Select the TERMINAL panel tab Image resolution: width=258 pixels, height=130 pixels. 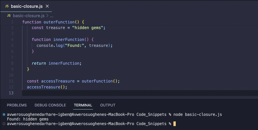tap(83, 105)
